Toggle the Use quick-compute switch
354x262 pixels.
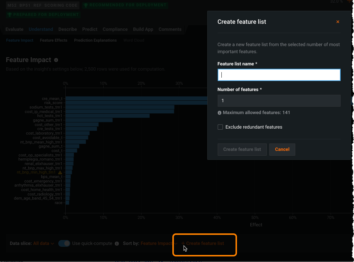point(64,243)
